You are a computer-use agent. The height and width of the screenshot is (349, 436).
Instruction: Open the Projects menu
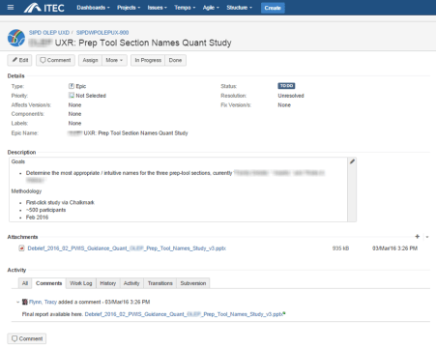pyautogui.click(x=129, y=8)
